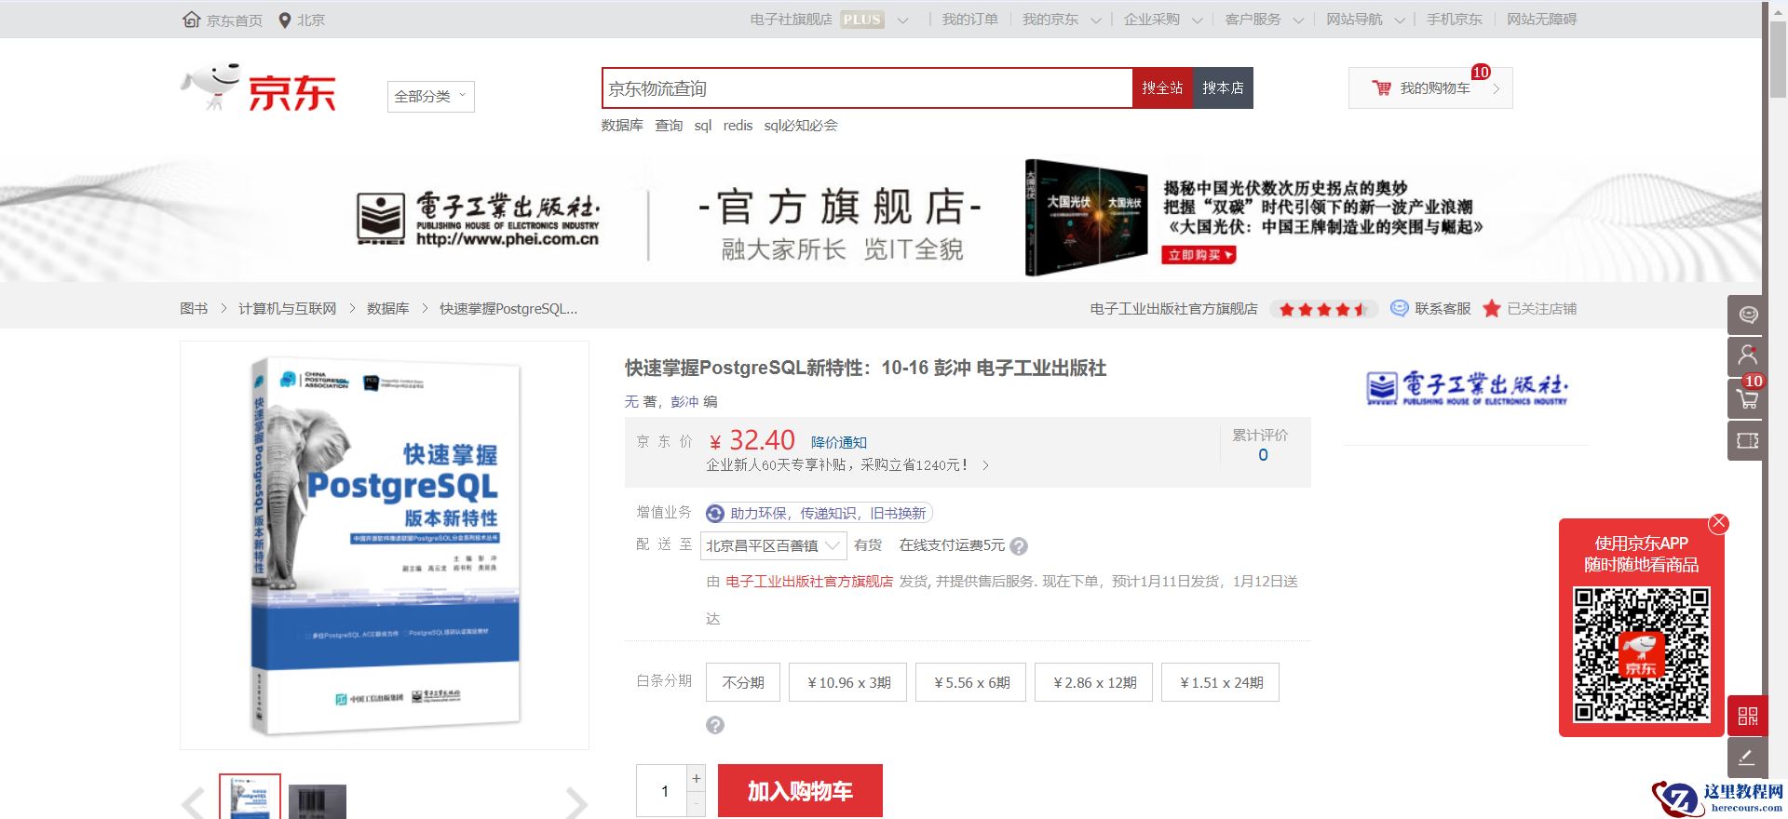Image resolution: width=1788 pixels, height=819 pixels.
Task: Close the JD APP QR code popup
Action: (x=1718, y=523)
